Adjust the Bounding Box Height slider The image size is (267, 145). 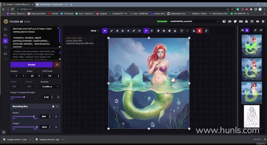tap(37, 127)
